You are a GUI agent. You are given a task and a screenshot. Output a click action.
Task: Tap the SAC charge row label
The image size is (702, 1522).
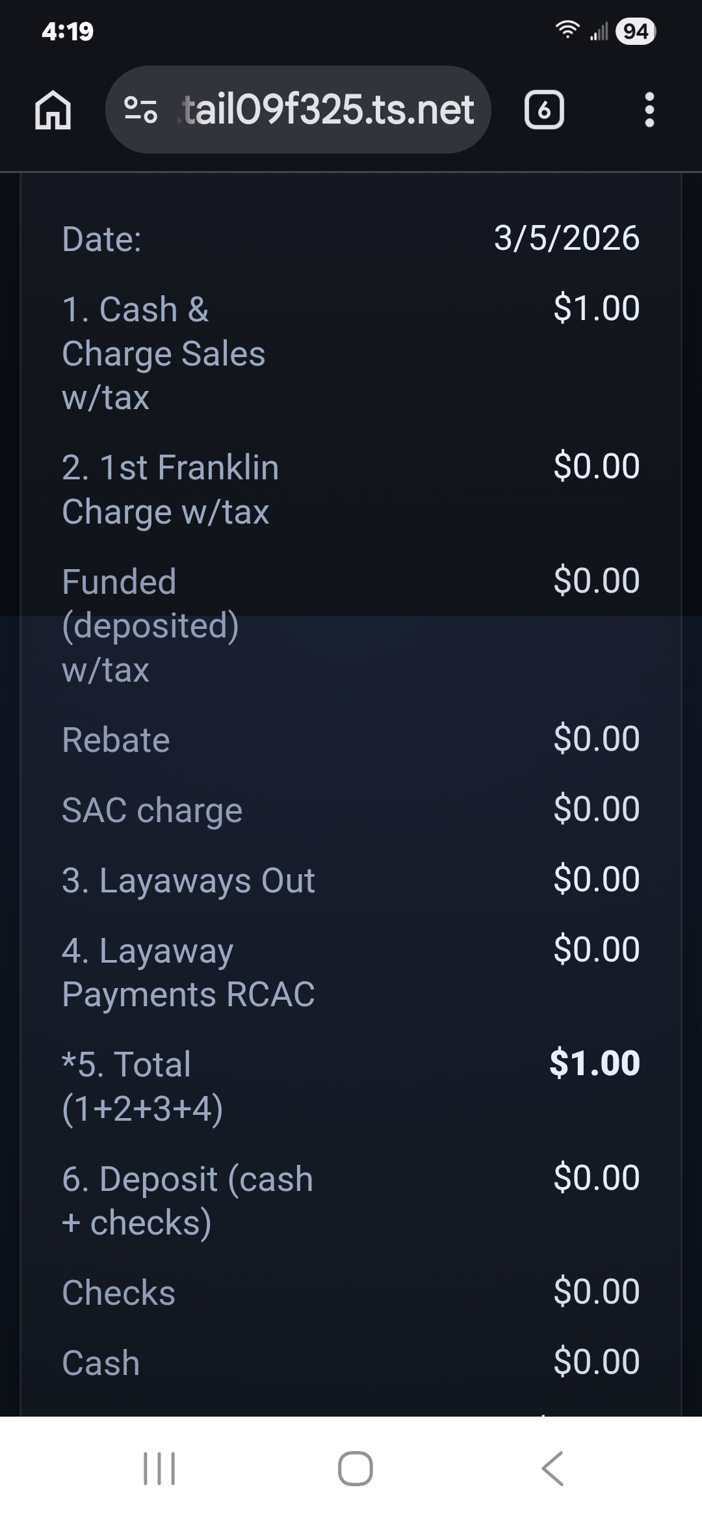pyautogui.click(x=152, y=810)
